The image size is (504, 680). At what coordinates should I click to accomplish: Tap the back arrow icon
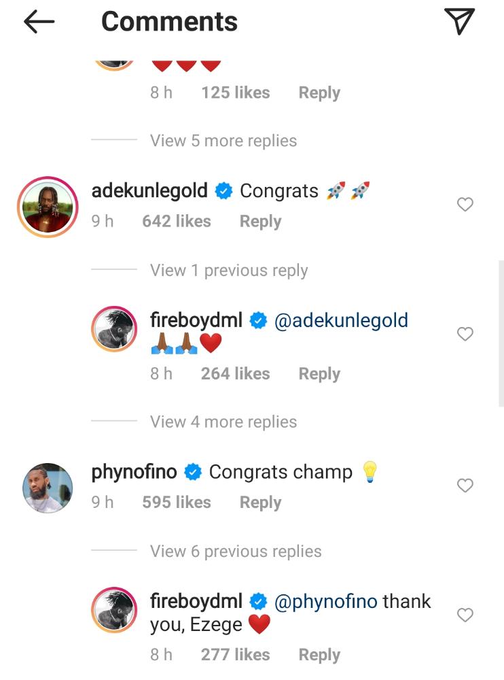[39, 22]
